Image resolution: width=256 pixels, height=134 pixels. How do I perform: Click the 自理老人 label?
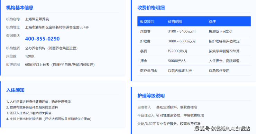[x=144, y=107]
